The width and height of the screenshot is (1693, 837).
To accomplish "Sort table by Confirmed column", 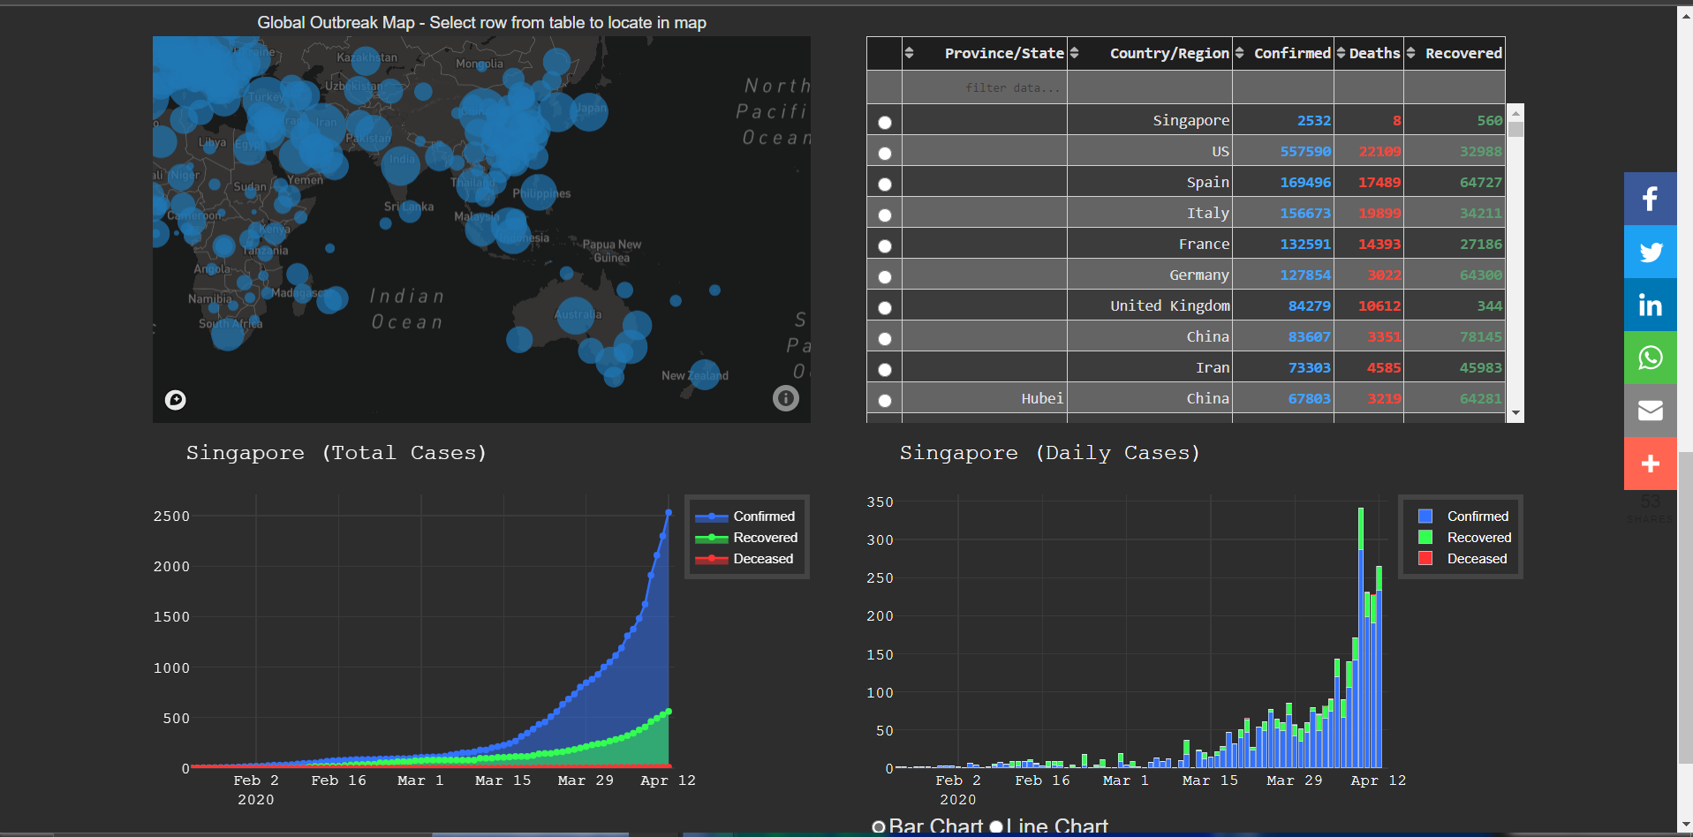I will tap(1239, 53).
